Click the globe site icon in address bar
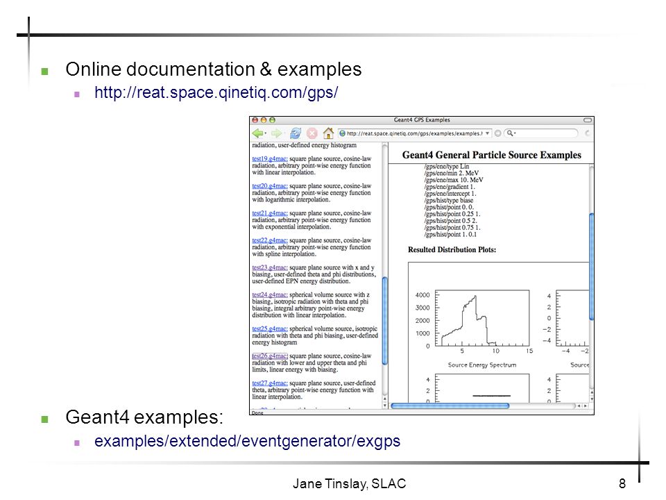Screen dimensions: 666x500 [x=342, y=133]
